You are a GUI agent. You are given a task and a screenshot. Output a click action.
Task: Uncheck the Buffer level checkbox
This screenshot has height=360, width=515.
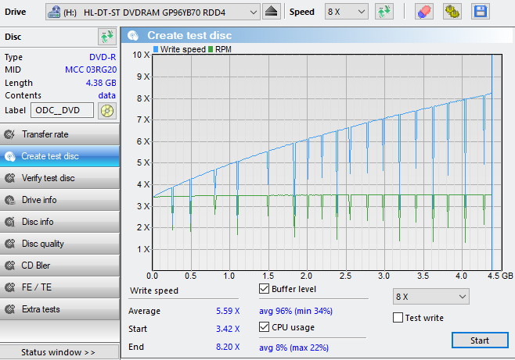tap(265, 290)
